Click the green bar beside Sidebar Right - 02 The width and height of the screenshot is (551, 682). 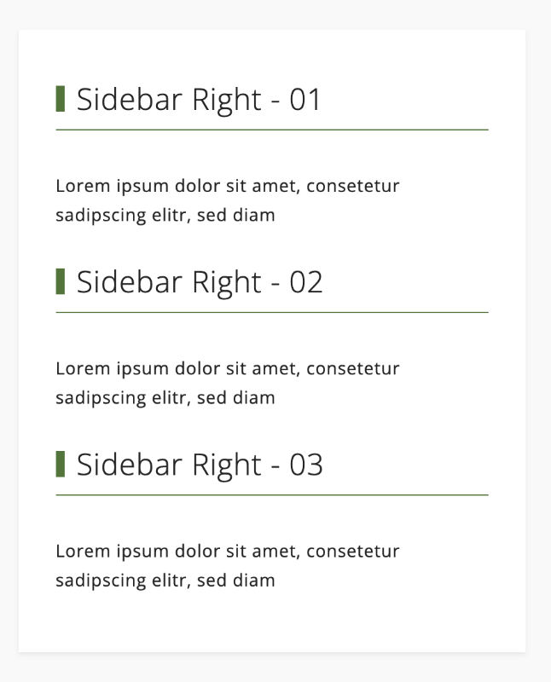(61, 281)
